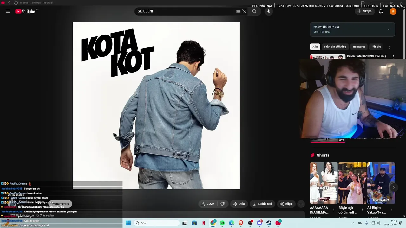
Task: Open volume control speaker icon
Action: pyautogui.click(x=378, y=223)
